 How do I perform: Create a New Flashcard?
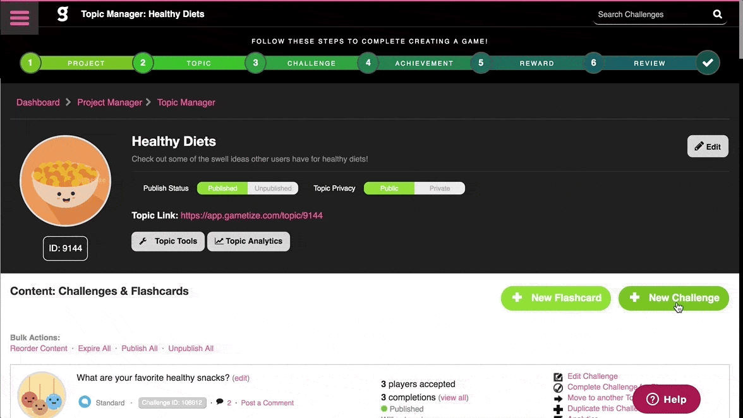coord(556,298)
